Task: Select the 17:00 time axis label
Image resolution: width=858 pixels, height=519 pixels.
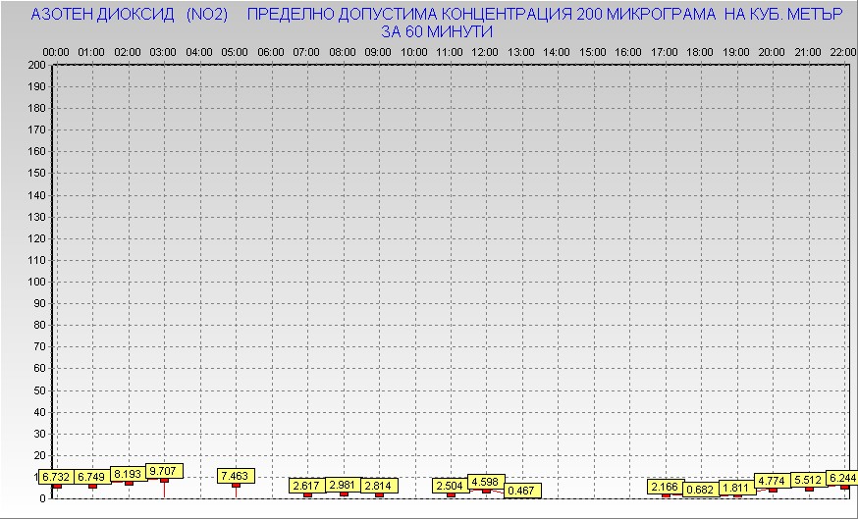Action: (665, 51)
